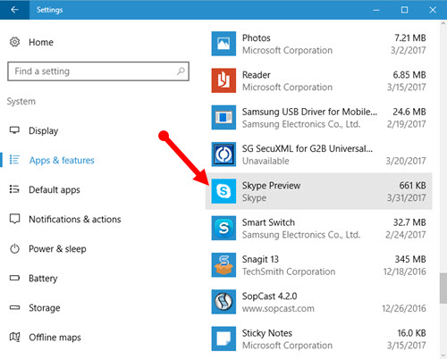Open Battery settings
Screen dimensions: 447x359
[43, 279]
